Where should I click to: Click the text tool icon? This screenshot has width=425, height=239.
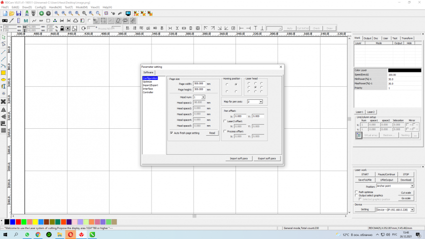pyautogui.click(x=3, y=86)
